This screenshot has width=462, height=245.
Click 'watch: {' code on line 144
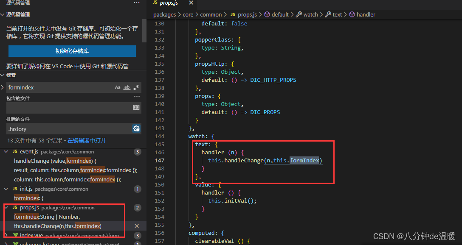201,136
